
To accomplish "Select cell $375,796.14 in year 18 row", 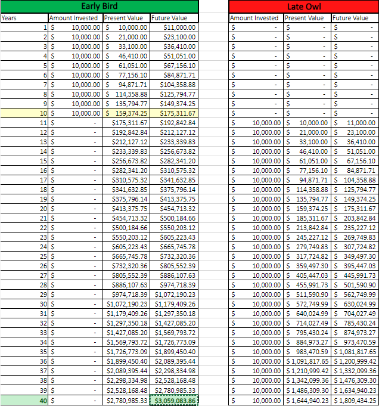I will (174, 190).
